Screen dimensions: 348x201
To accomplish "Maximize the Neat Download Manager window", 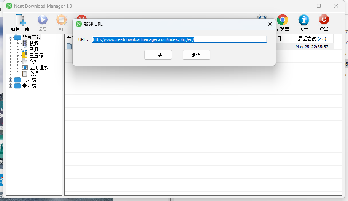I will click(x=319, y=6).
